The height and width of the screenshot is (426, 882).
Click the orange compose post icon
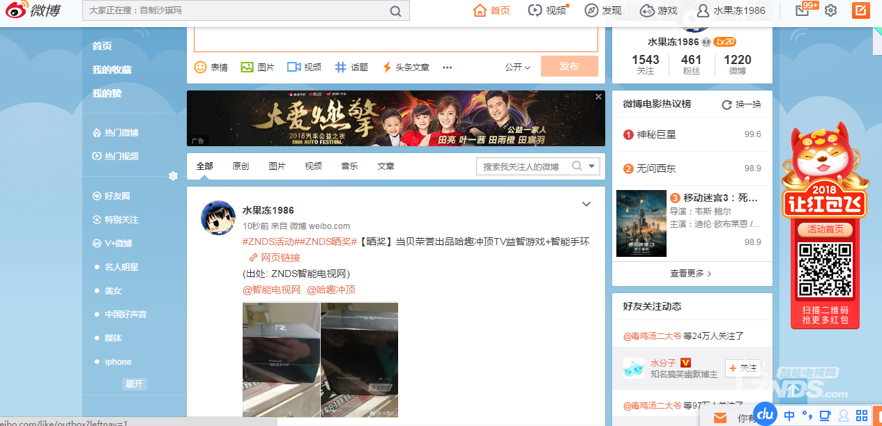point(861,10)
